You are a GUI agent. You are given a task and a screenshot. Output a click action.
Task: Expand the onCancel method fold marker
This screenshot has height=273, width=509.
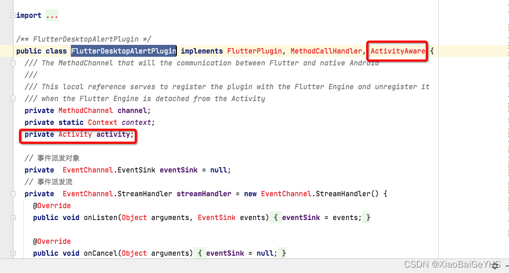(x=13, y=253)
